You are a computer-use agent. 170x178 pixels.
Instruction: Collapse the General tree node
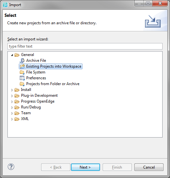click(x=12, y=55)
